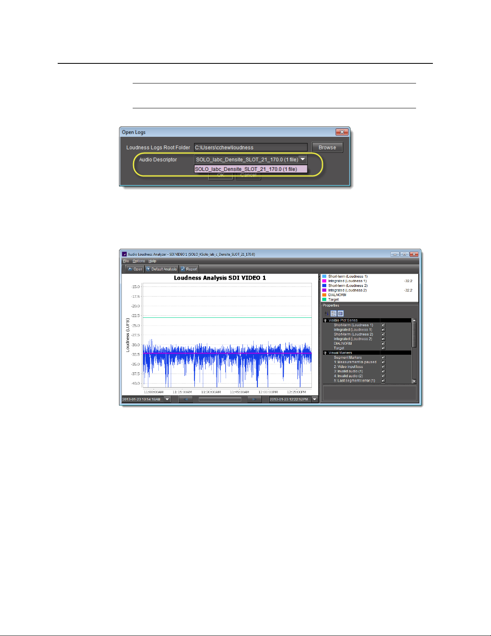This screenshot has height=636, width=491.
Task: Uncheck Short-term (Loudness 2) plot series checkbox
Action: click(383, 335)
